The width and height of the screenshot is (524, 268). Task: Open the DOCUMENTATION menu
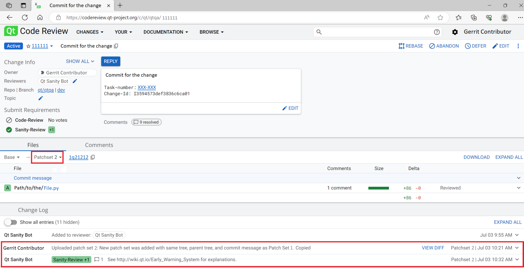click(x=166, y=32)
